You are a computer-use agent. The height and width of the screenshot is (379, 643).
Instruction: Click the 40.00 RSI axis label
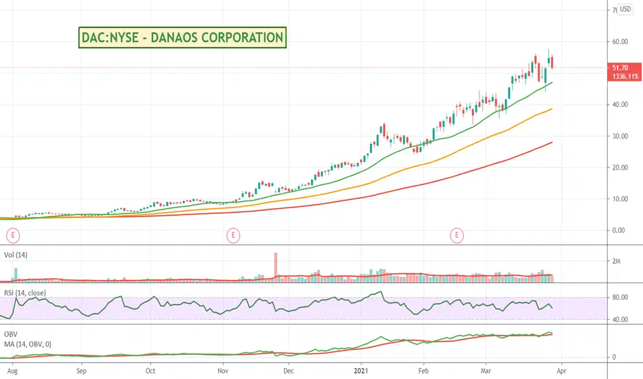(620, 320)
